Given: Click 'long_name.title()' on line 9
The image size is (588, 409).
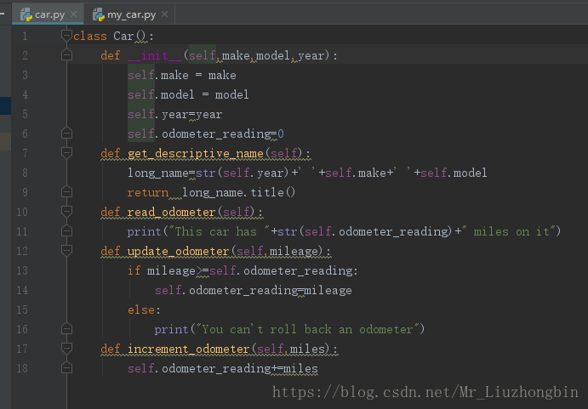Looking at the screenshot, I should pyautogui.click(x=238, y=192).
